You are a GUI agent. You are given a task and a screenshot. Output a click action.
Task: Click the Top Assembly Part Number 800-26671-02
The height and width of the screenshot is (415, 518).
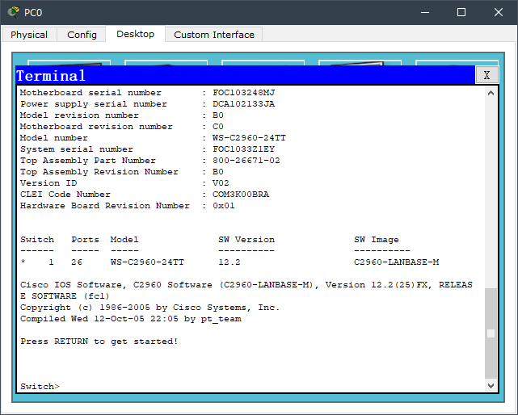point(246,160)
